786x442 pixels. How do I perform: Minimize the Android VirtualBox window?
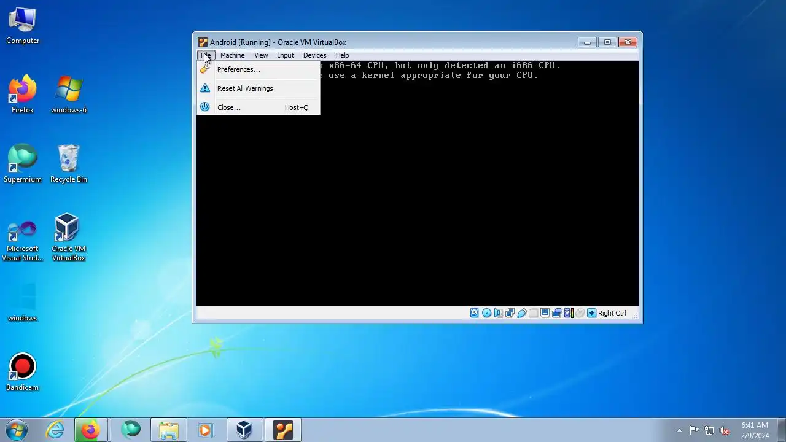click(587, 42)
